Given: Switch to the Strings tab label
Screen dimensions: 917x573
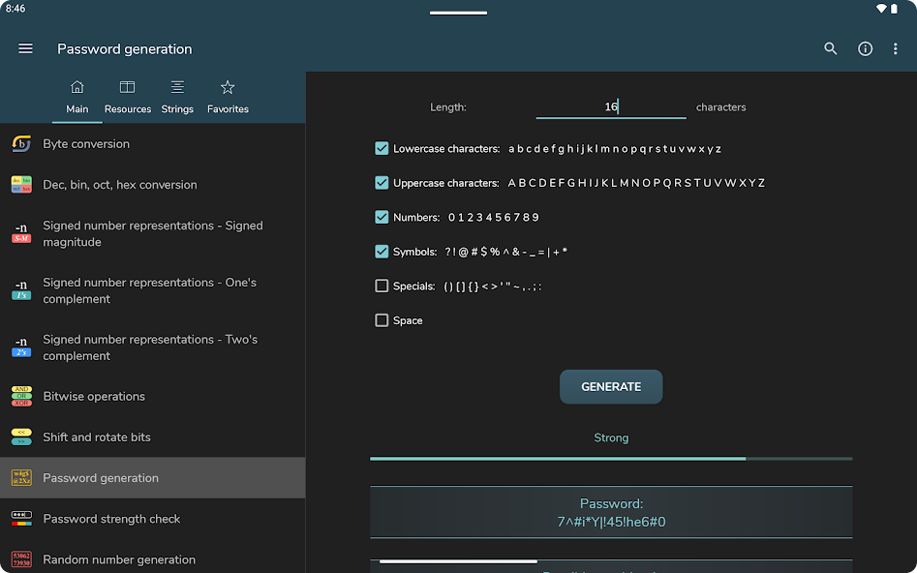Looking at the screenshot, I should (177, 109).
